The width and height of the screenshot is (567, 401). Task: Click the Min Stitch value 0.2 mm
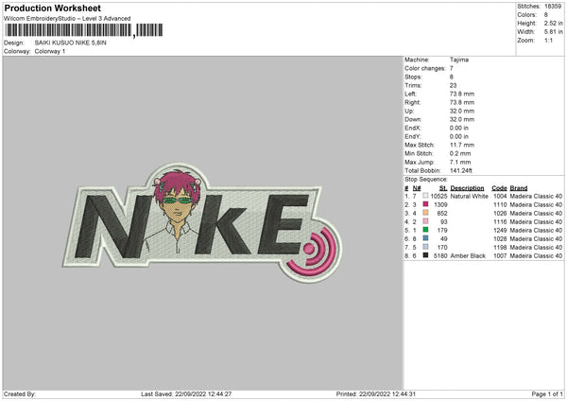click(460, 154)
